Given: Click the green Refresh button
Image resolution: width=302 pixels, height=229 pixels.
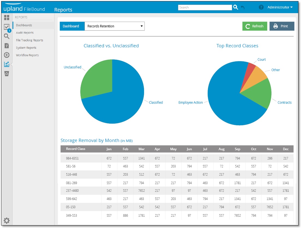Looking at the screenshot, I should tap(255, 26).
